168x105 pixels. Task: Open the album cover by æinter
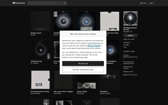pyautogui.click(x=64, y=21)
